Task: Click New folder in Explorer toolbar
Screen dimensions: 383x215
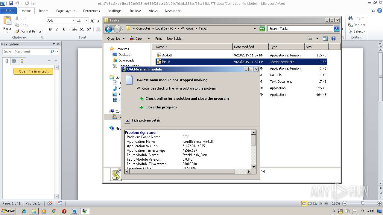Action: [x=175, y=39]
